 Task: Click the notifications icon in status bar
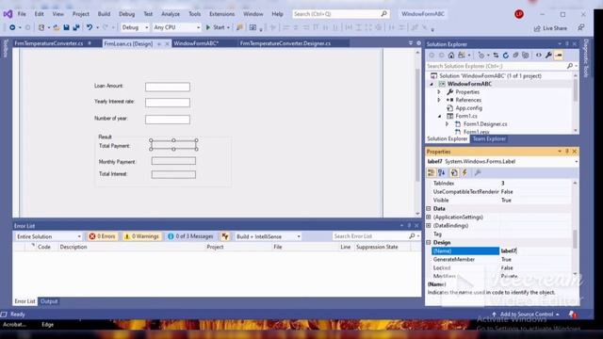tap(573, 315)
